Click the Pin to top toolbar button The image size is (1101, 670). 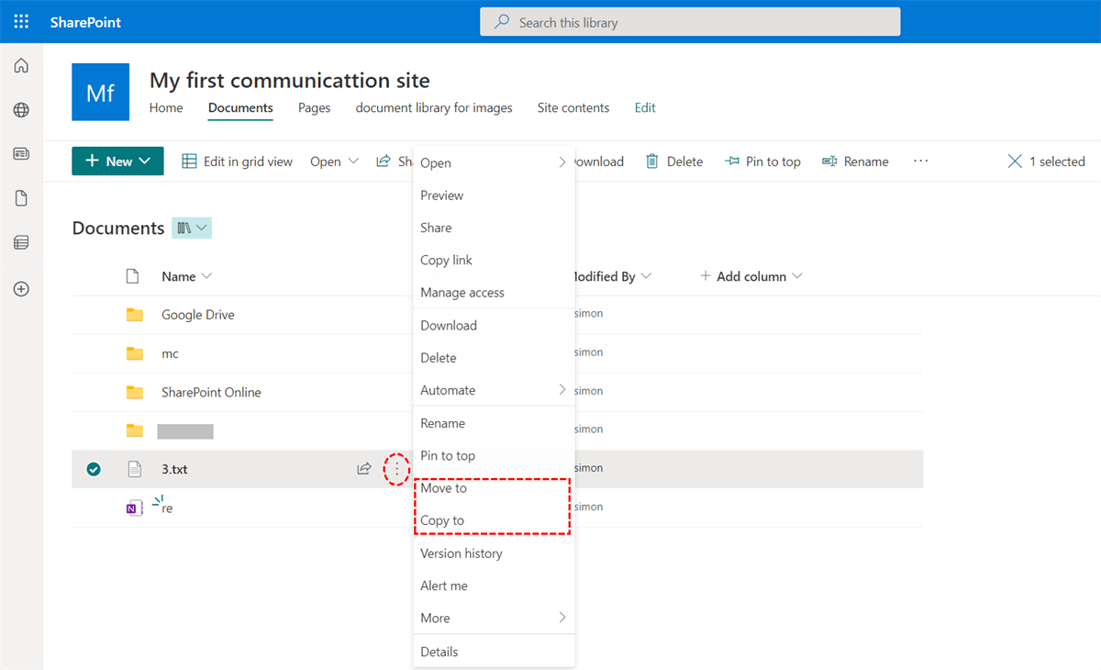pos(762,162)
